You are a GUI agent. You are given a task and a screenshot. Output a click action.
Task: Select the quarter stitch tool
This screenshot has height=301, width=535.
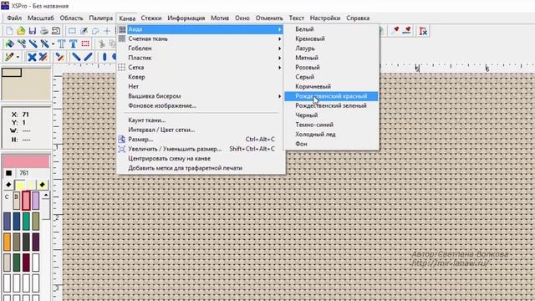(x=59, y=57)
